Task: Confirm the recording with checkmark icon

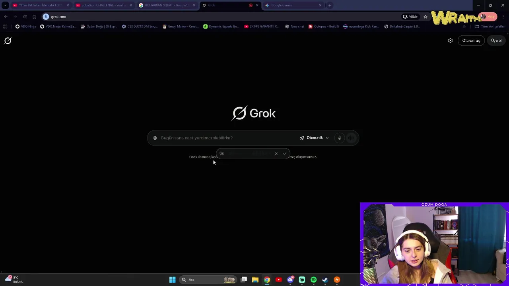Action: 285,153
